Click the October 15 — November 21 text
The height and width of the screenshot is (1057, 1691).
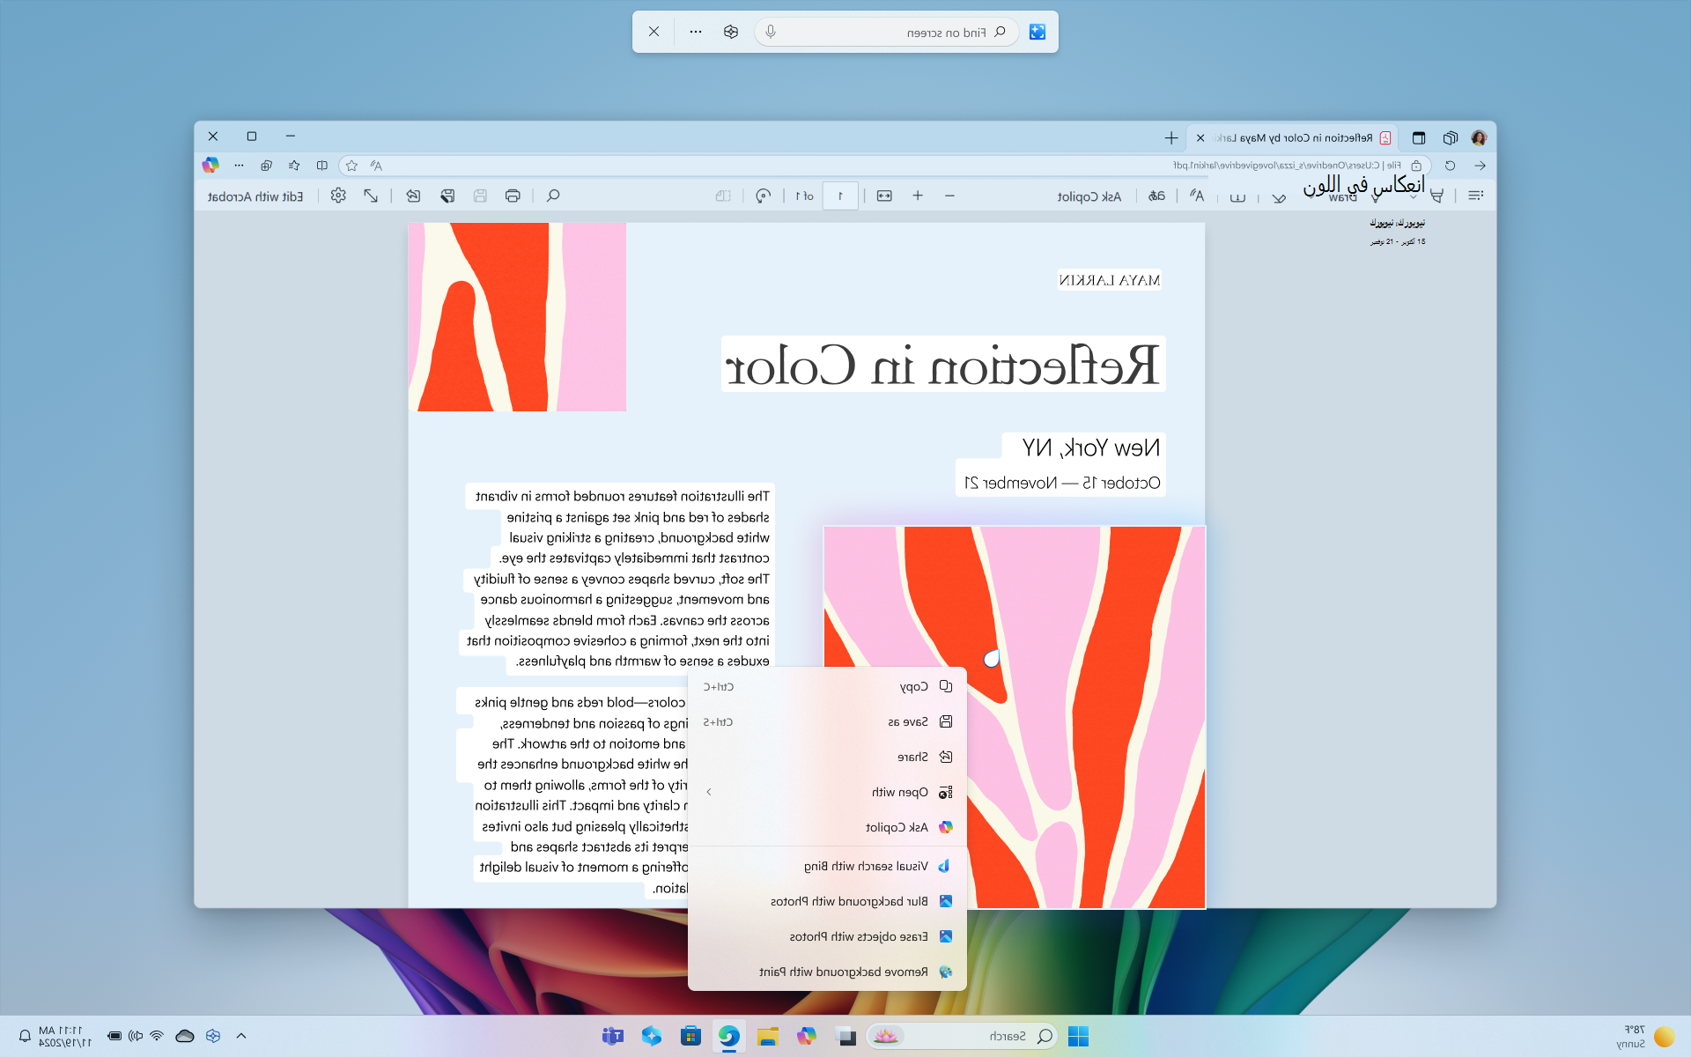tap(1062, 483)
